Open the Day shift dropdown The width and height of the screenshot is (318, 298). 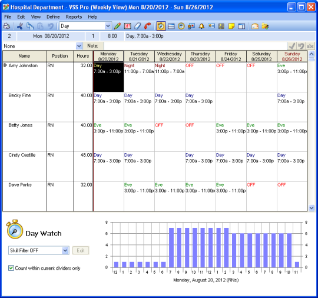click(x=108, y=26)
